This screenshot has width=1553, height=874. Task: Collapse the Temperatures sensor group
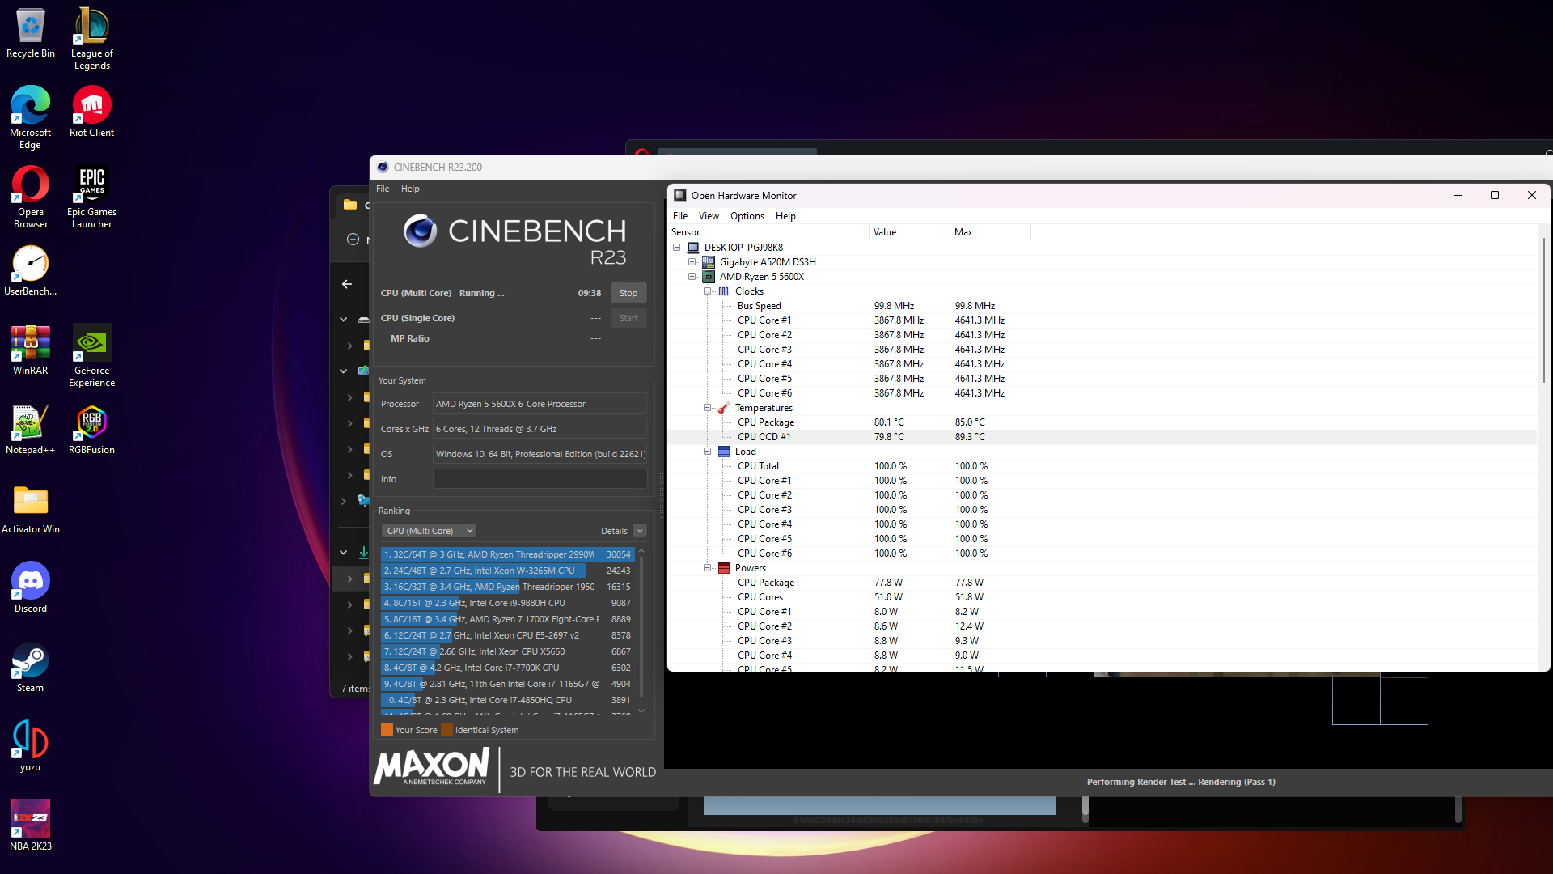(x=708, y=408)
